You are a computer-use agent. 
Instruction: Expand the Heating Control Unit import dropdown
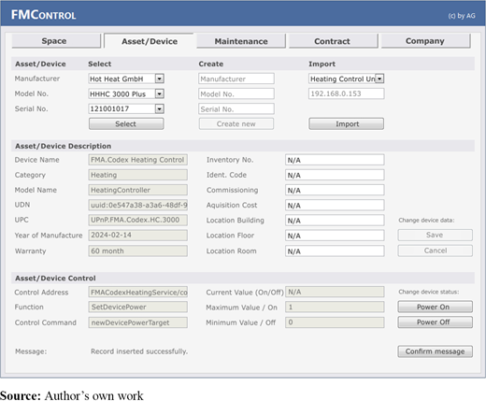point(379,79)
